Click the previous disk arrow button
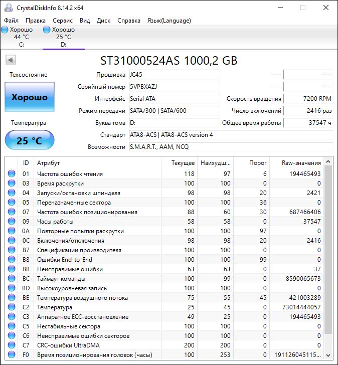 10,60
